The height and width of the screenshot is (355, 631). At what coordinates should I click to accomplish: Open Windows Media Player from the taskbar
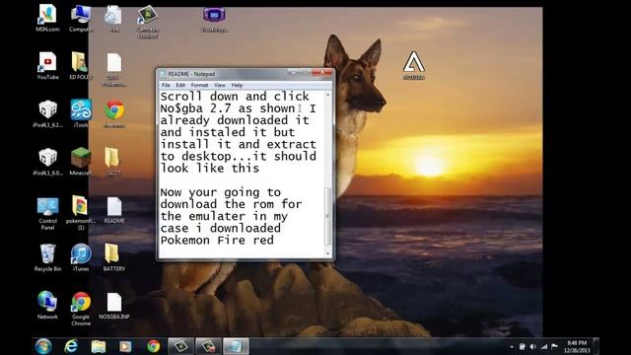[x=125, y=346]
